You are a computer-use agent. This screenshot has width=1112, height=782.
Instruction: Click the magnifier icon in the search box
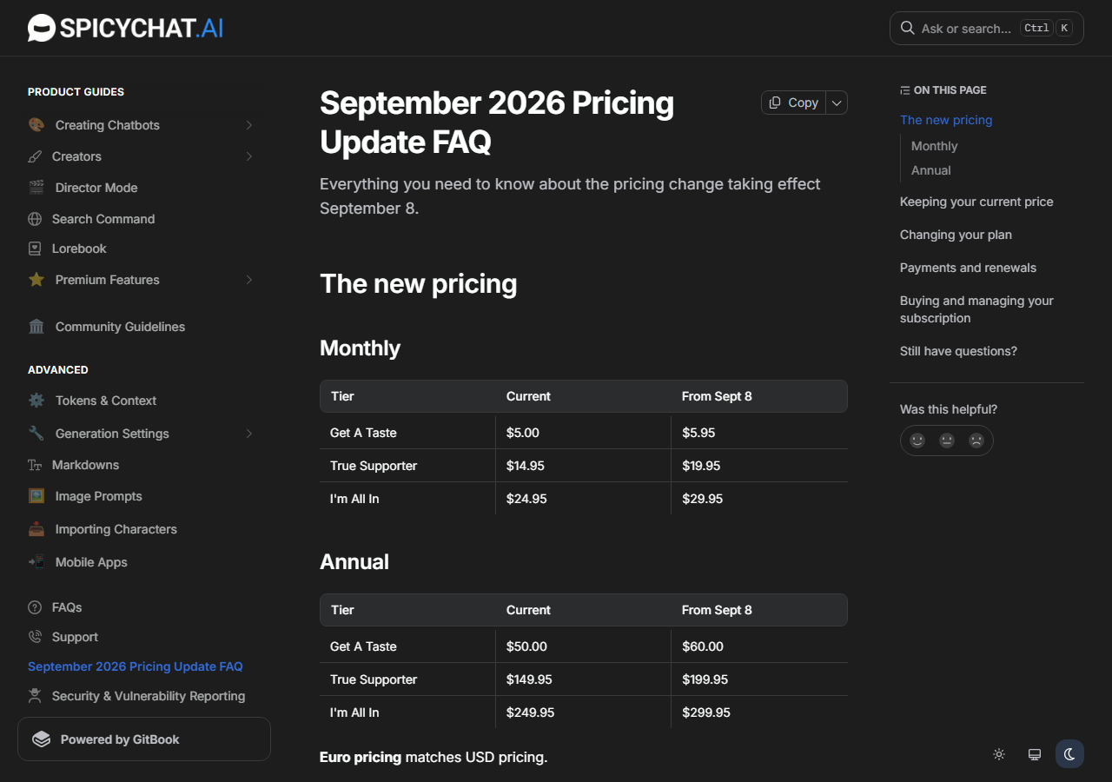point(907,28)
